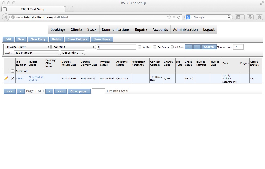Open the Clients menu
The width and height of the screenshot is (265, 169).
[x=76, y=29]
